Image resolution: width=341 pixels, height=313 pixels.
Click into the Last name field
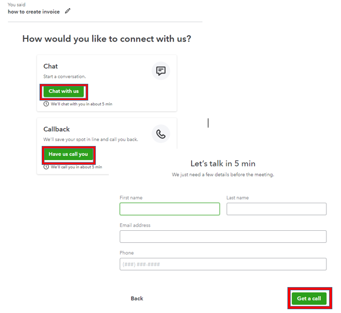(276, 209)
